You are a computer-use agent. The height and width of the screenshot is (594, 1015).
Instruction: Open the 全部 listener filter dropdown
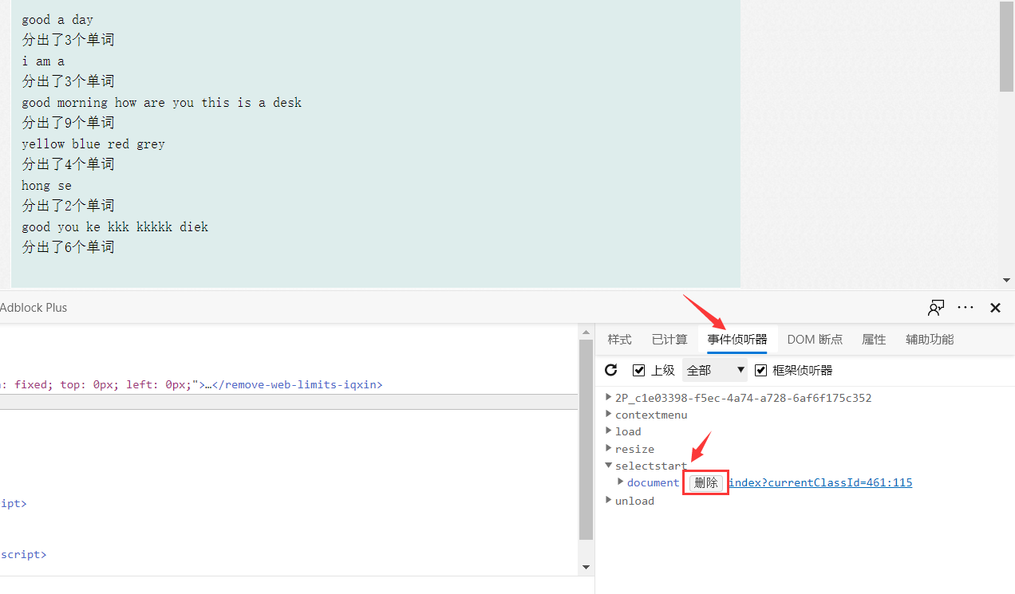(x=715, y=370)
